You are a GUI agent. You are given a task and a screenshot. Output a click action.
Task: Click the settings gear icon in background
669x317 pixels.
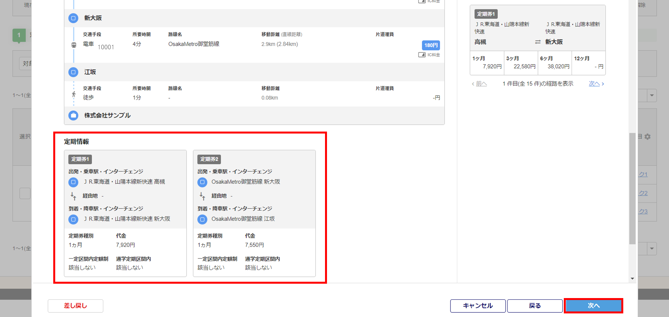[x=647, y=136]
